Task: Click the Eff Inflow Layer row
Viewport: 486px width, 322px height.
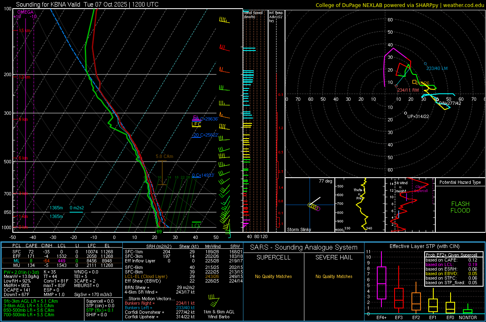Action: (x=184, y=261)
